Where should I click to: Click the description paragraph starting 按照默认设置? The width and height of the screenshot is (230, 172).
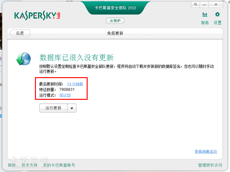pos(126,69)
